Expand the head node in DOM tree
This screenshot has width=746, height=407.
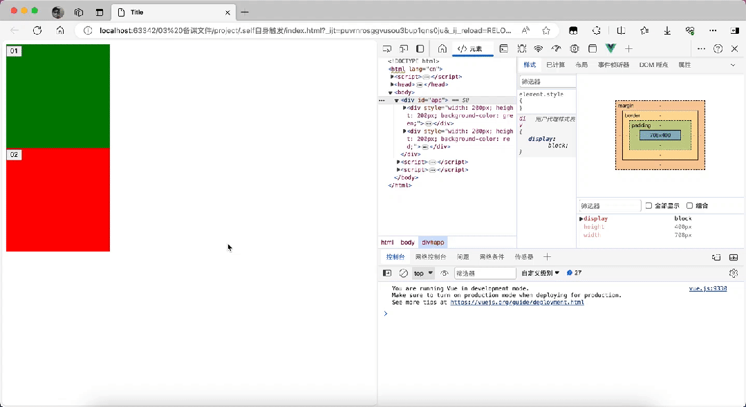(392, 84)
